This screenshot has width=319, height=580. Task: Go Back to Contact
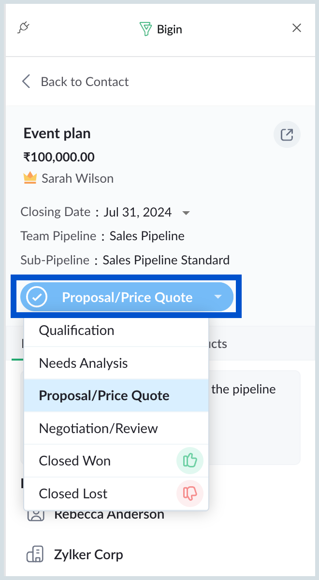point(85,82)
